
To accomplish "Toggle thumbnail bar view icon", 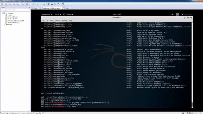I will 52,4.
